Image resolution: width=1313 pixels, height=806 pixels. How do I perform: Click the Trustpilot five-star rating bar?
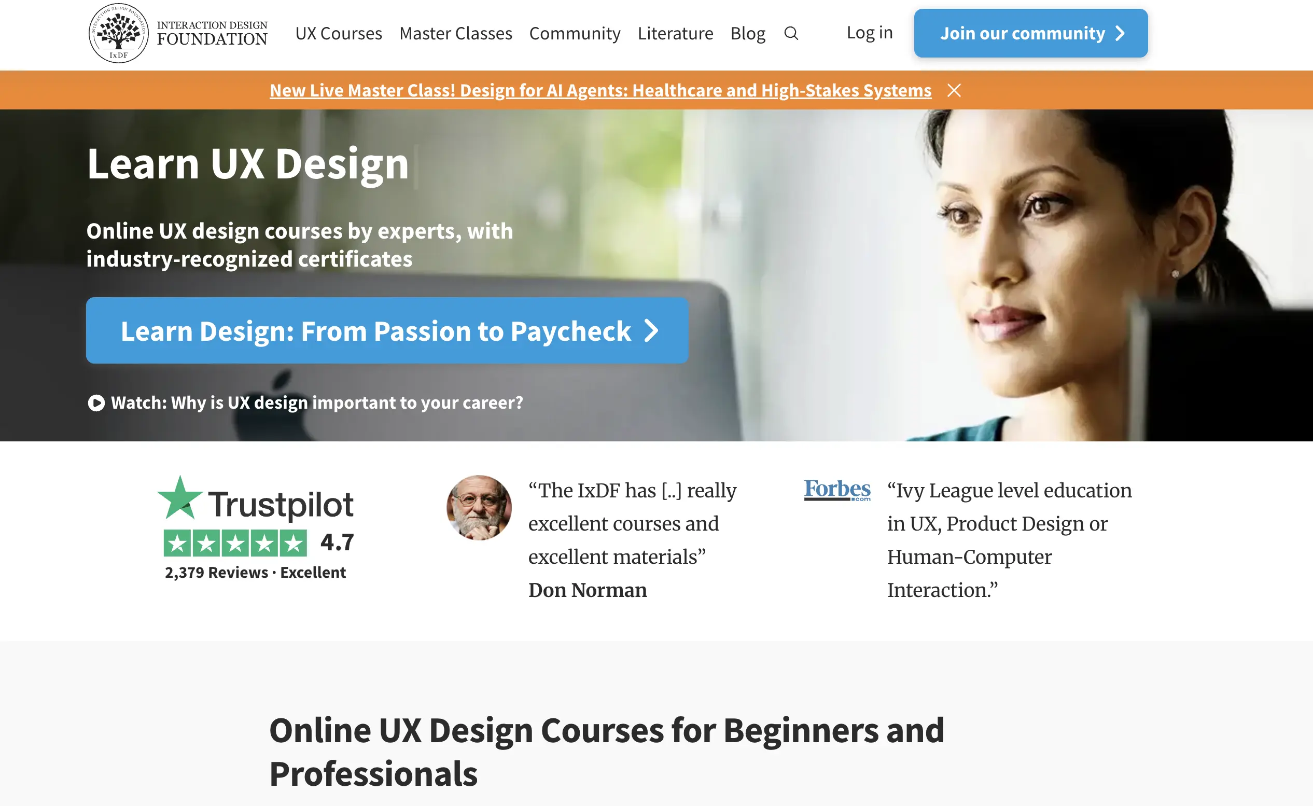click(235, 543)
